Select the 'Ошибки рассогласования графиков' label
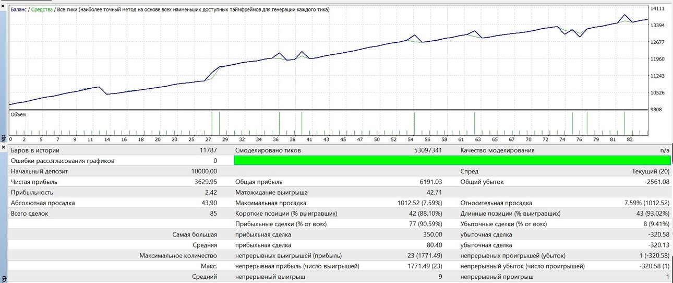Screen dimensions: 673x283 (x=63, y=161)
